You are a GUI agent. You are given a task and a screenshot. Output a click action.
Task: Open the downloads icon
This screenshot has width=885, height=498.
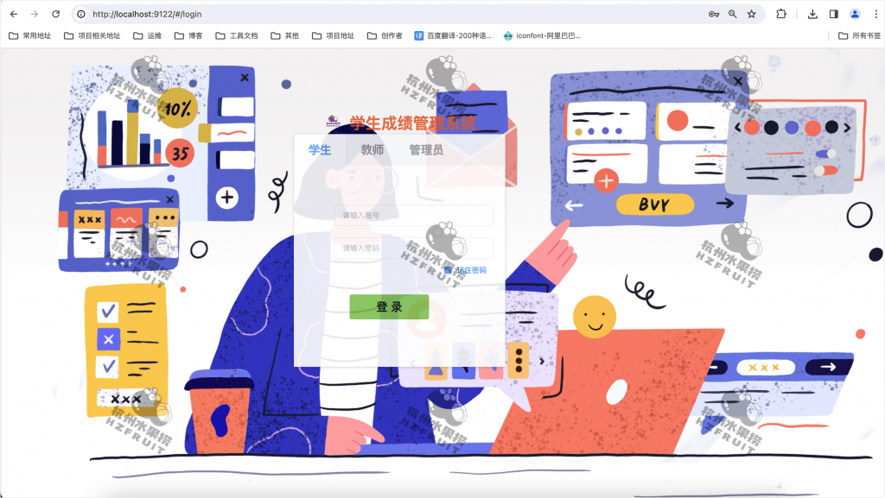coord(812,14)
